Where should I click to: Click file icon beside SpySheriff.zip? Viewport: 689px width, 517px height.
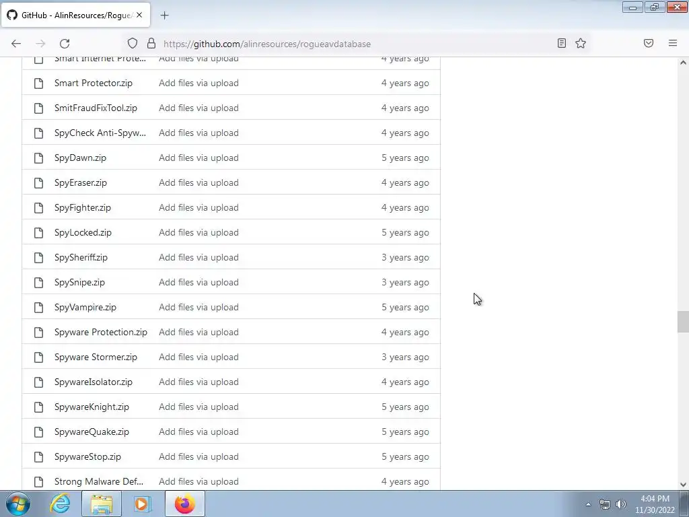38,258
